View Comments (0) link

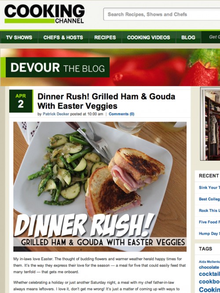[121, 114]
